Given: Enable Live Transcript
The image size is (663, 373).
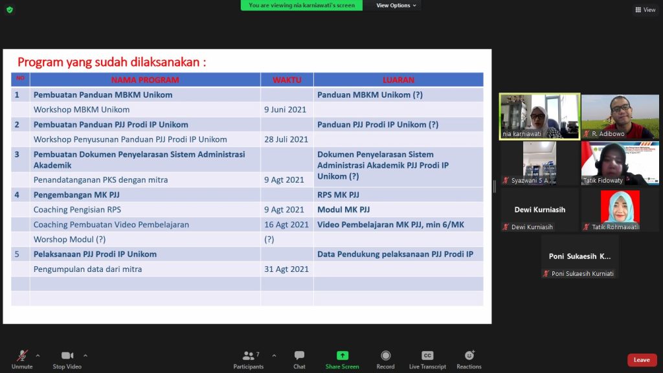Looking at the screenshot, I should [427, 359].
